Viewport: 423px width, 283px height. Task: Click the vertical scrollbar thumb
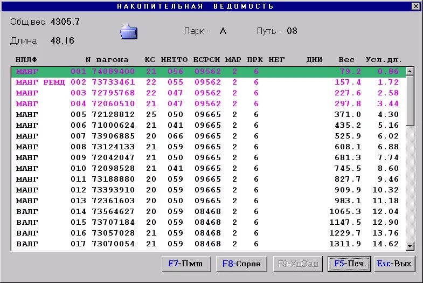pos(410,100)
